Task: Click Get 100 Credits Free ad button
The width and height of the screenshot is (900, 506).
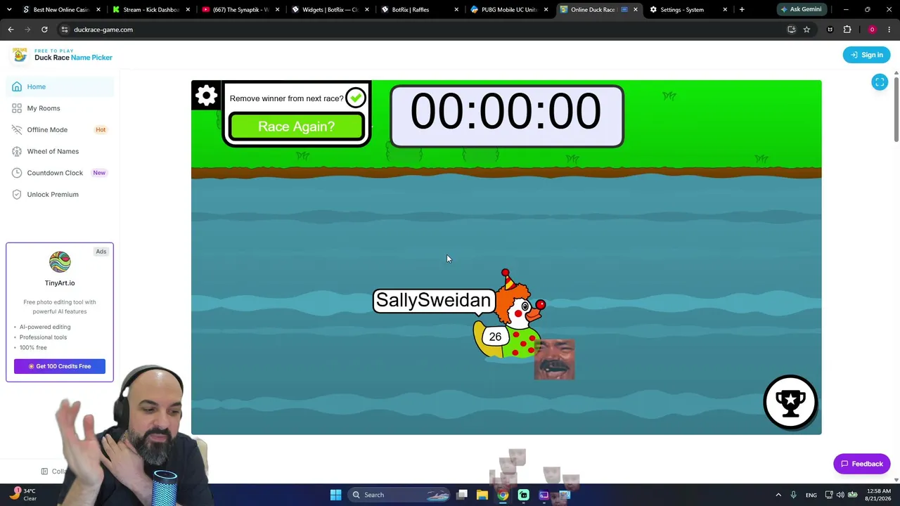Action: 60,366
